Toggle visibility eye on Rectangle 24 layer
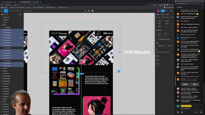The height and width of the screenshot is (115, 205). click(22, 38)
